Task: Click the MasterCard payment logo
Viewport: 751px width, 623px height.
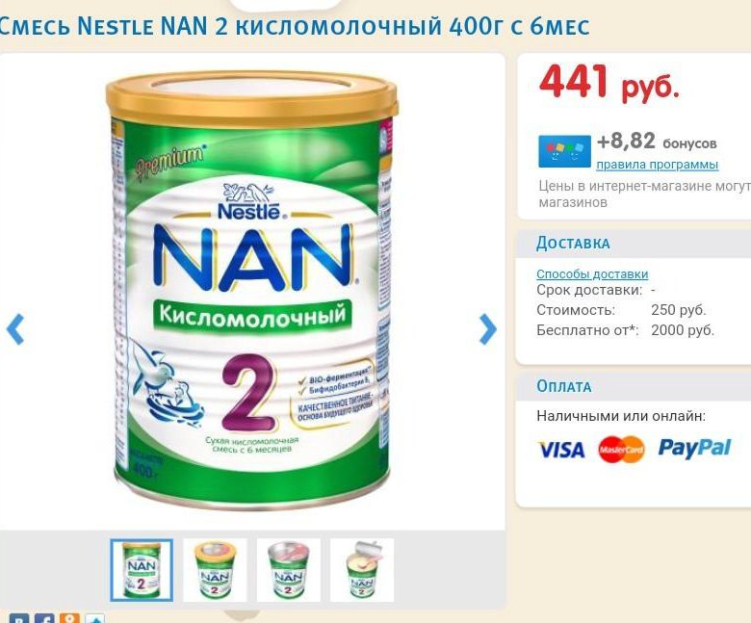Action: coord(621,449)
